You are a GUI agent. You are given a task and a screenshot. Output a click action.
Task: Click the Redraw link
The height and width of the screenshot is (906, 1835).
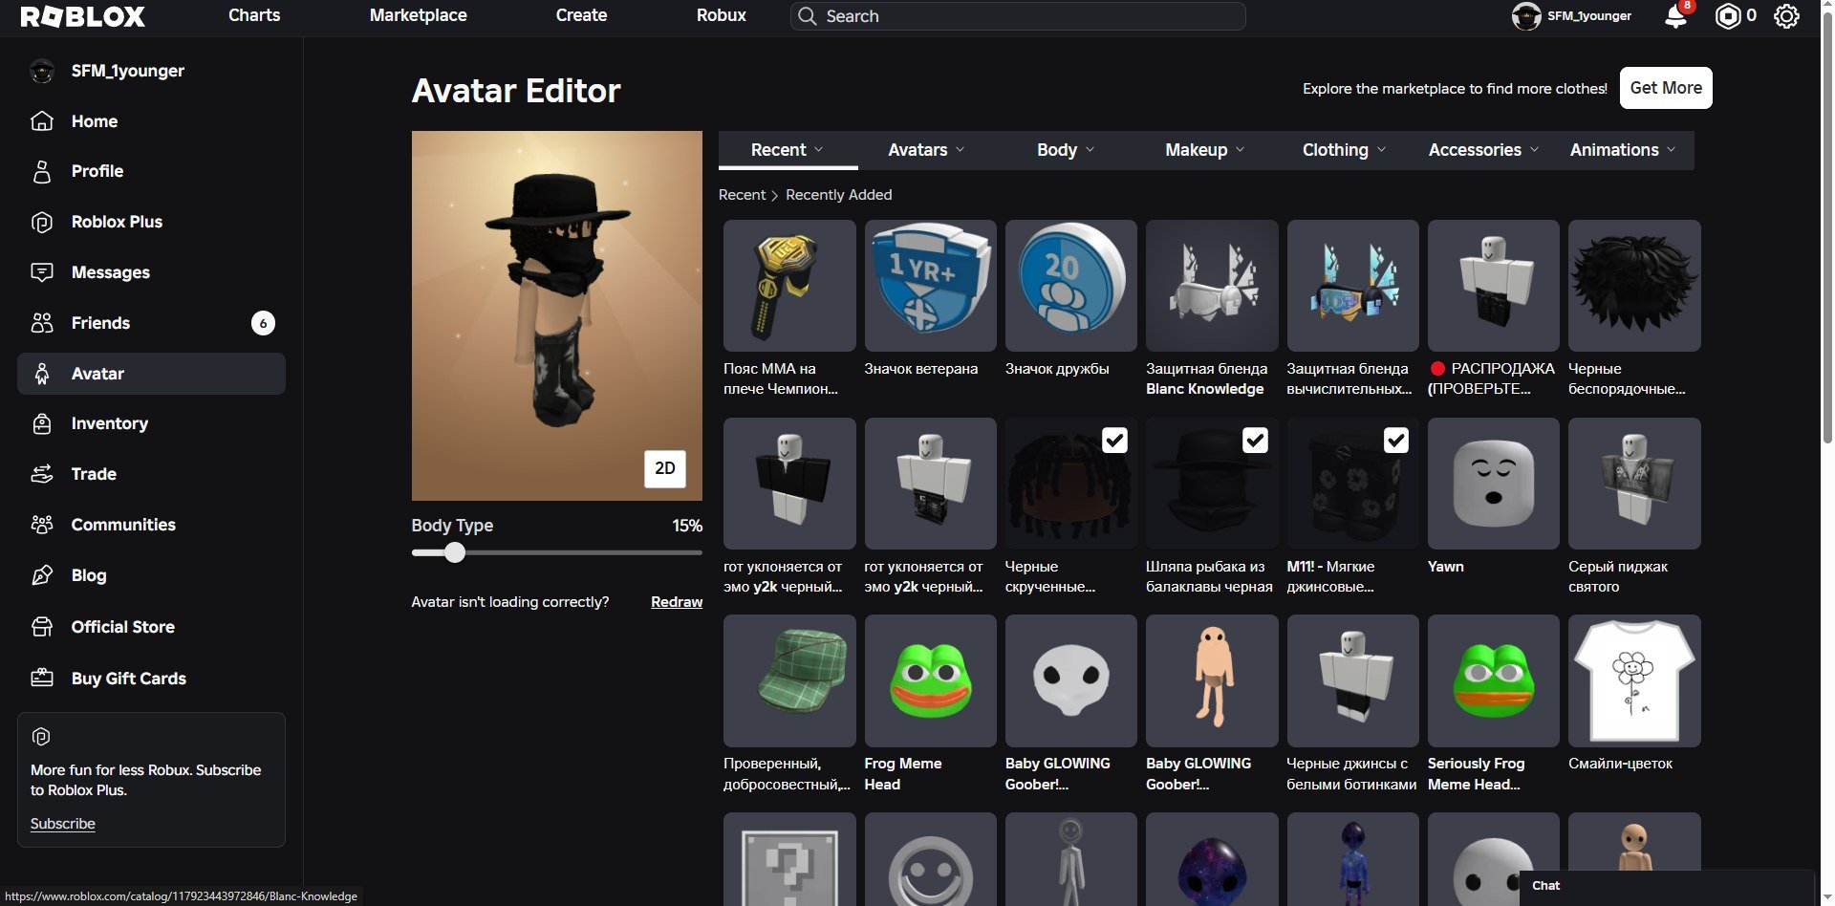677,602
